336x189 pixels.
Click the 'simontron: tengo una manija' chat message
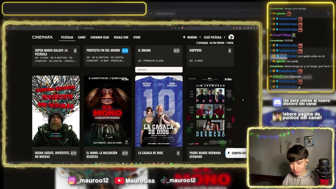click(288, 8)
